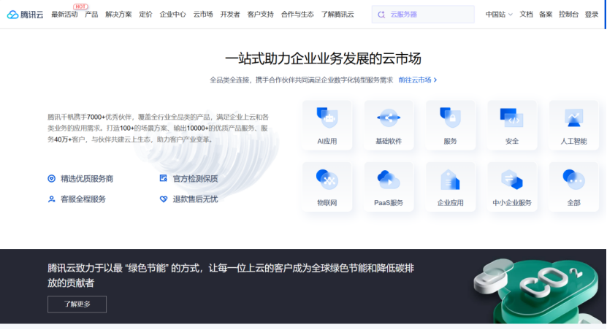Open the 产品 navigation menu

[x=91, y=15]
